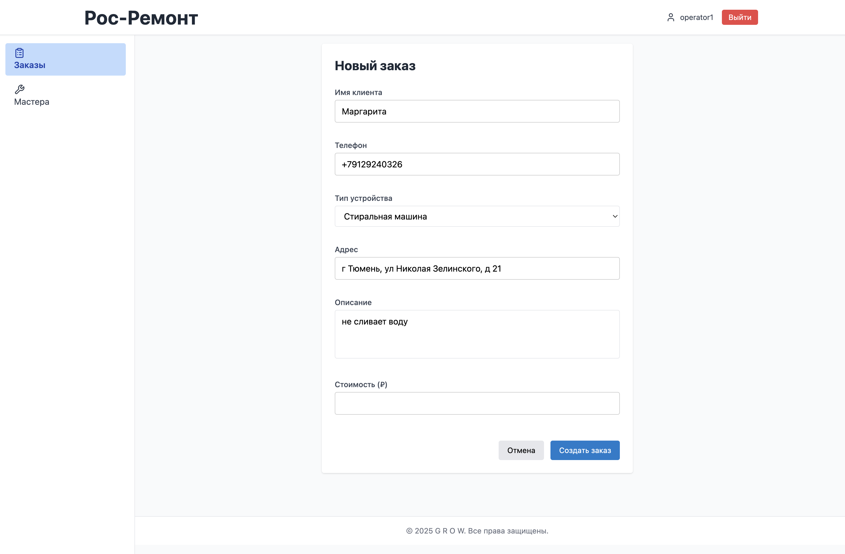Open the Мастера sidebar section
845x554 pixels.
click(x=66, y=96)
